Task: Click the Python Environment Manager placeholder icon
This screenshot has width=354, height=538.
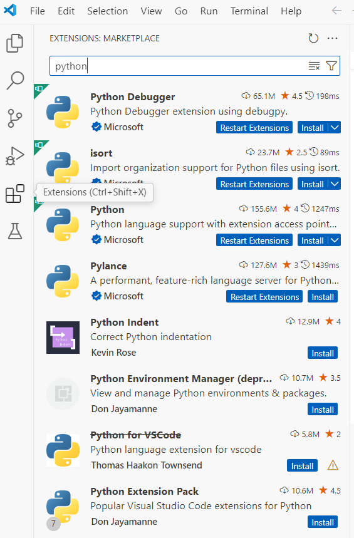Action: tap(63, 393)
